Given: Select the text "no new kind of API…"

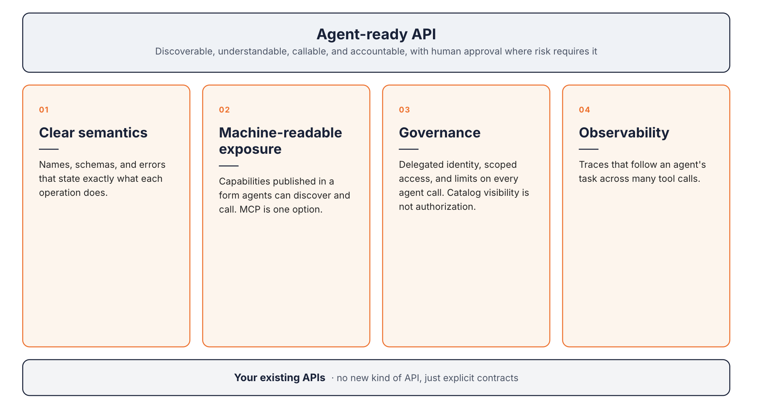Looking at the screenshot, I should [427, 378].
